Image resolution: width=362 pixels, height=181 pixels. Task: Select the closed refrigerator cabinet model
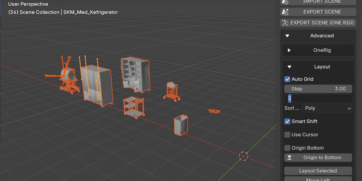97,86
